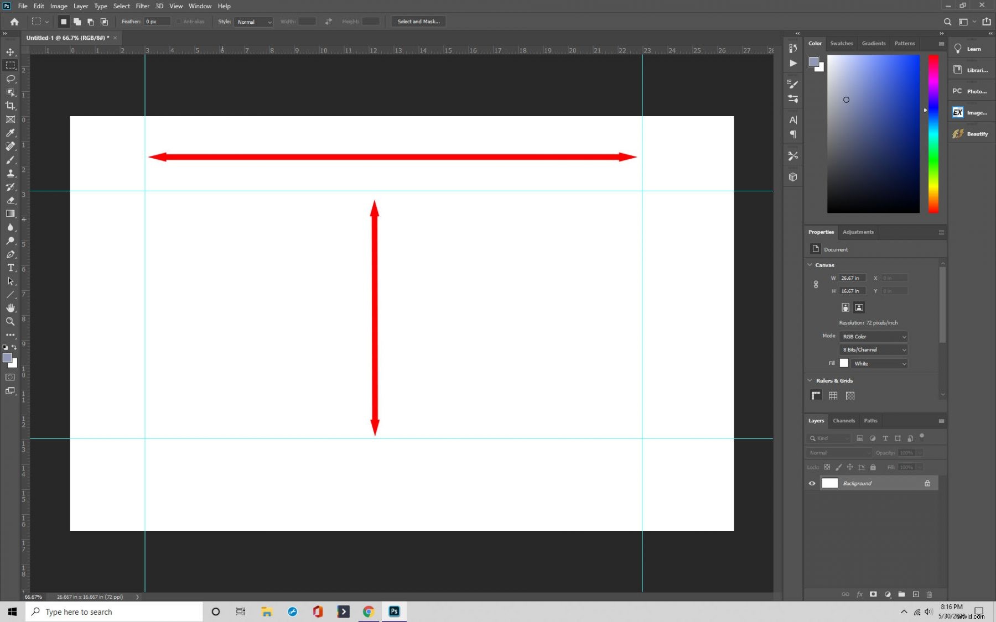Select the Horizontal Type tool
Screen dimensions: 996x622
point(10,268)
